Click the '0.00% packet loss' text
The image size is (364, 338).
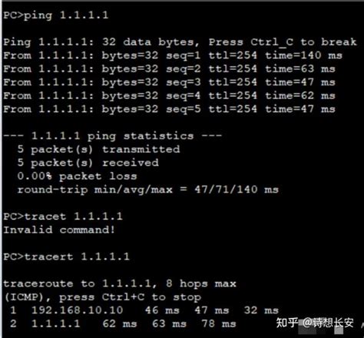coord(77,176)
